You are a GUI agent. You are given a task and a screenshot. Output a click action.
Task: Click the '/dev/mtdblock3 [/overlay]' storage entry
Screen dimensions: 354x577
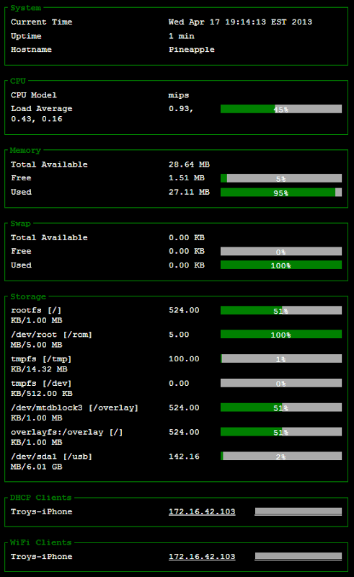(75, 408)
